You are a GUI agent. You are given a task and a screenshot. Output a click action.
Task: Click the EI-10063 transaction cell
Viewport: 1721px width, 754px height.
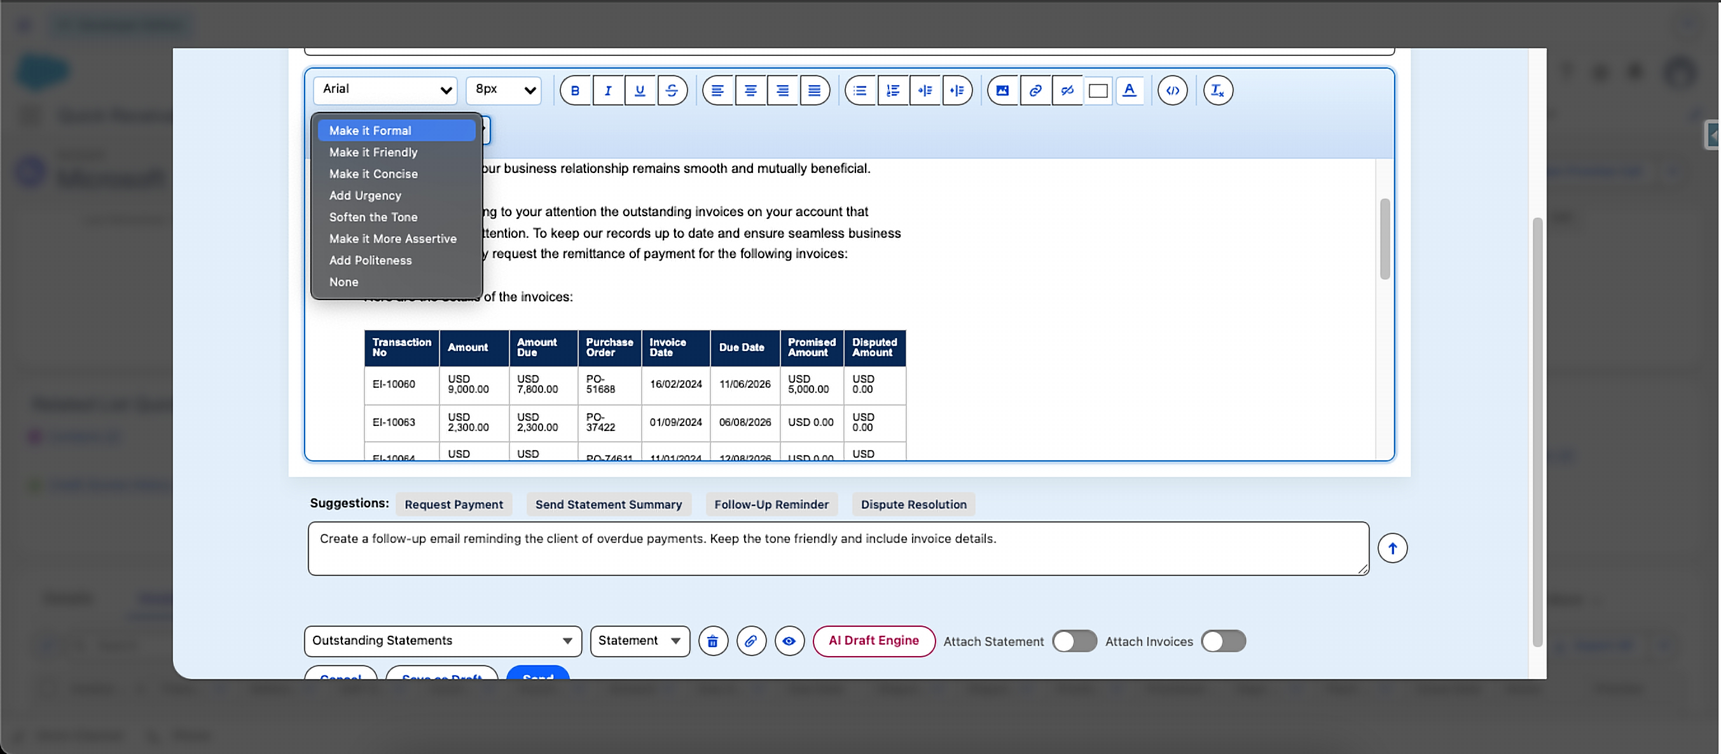click(401, 423)
